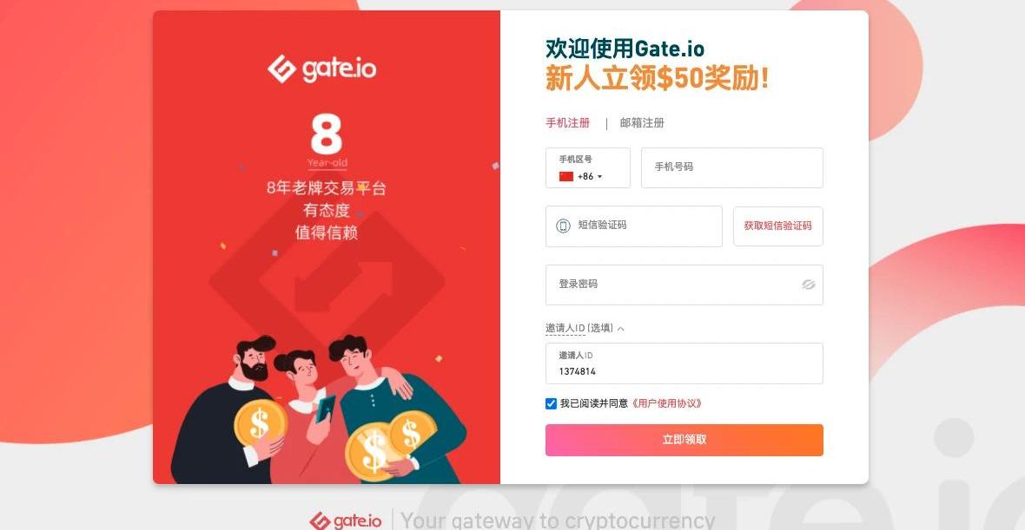Click the China flag icon
The image size is (1025, 530).
(x=566, y=176)
